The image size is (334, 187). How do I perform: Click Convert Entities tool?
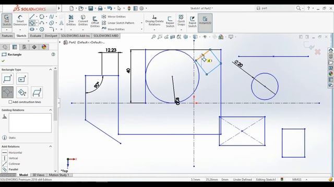[83, 20]
